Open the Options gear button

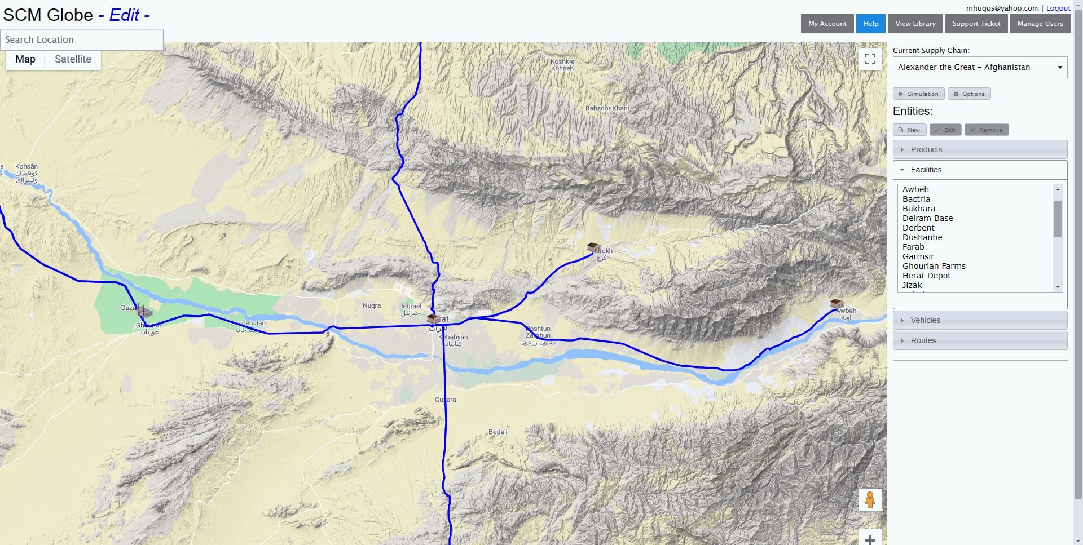coord(969,94)
